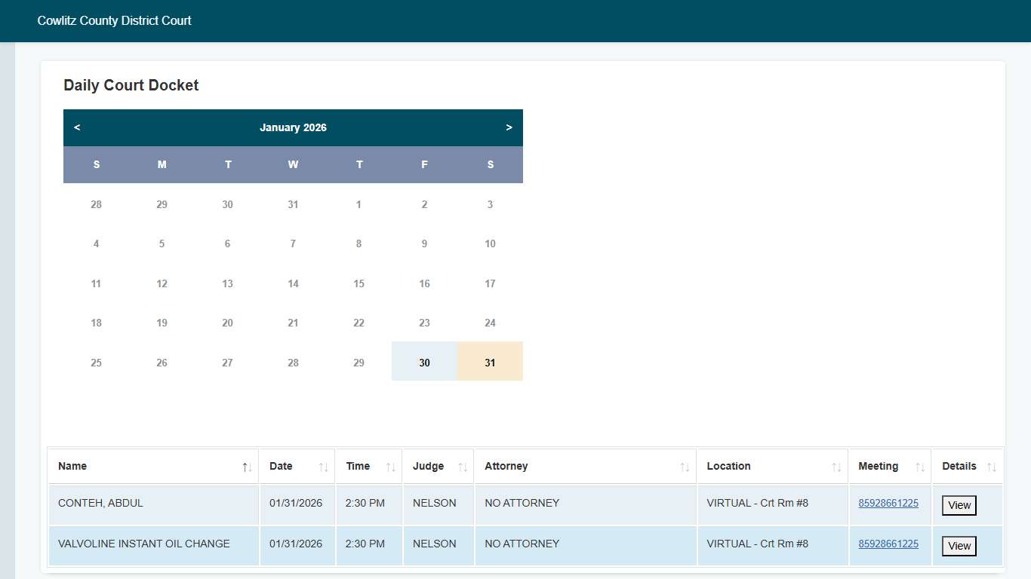Sort docket by Meeting column arrows
The width and height of the screenshot is (1031, 579).
[x=919, y=467]
